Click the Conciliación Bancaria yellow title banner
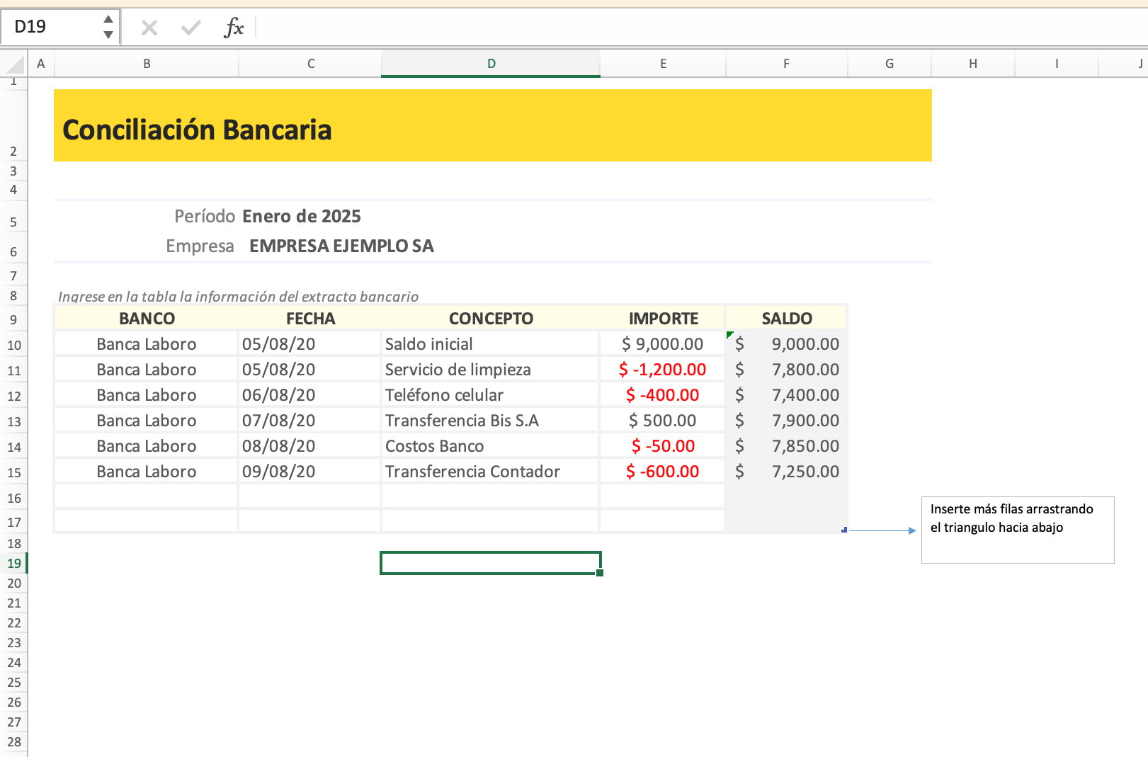Image resolution: width=1148 pixels, height=757 pixels. (492, 126)
